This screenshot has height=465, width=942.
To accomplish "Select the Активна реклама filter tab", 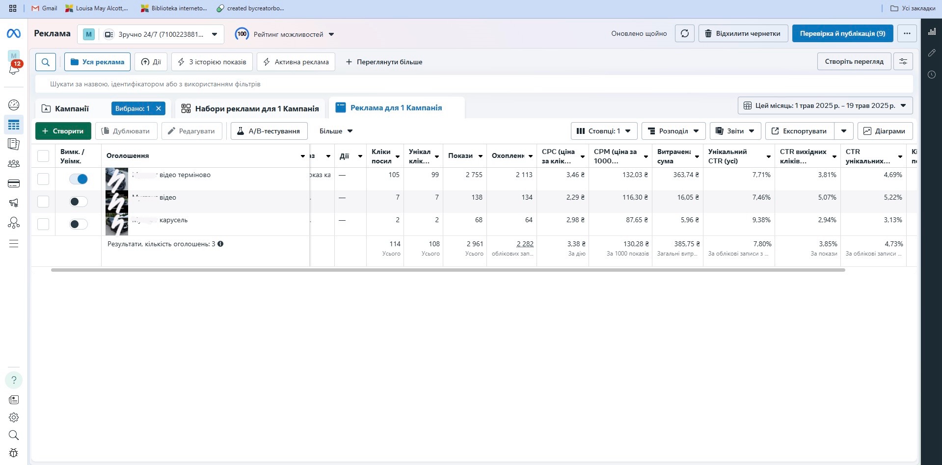I will 296,62.
